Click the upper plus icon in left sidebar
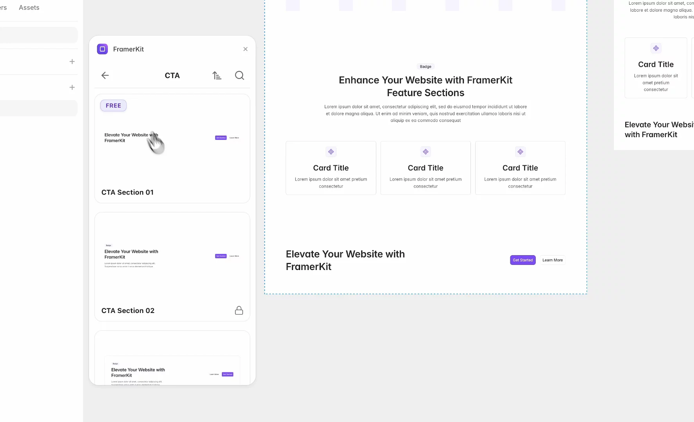The height and width of the screenshot is (422, 694). pos(72,61)
